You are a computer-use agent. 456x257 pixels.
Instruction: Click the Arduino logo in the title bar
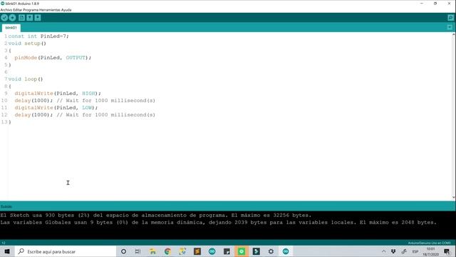3,4
